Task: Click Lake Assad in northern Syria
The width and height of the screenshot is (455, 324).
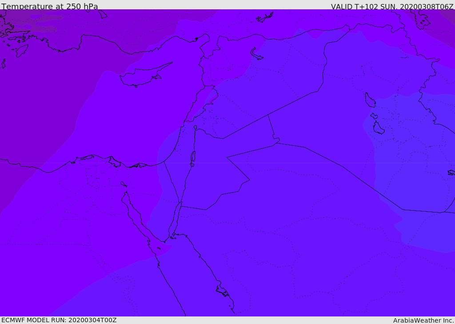Action: [256, 54]
